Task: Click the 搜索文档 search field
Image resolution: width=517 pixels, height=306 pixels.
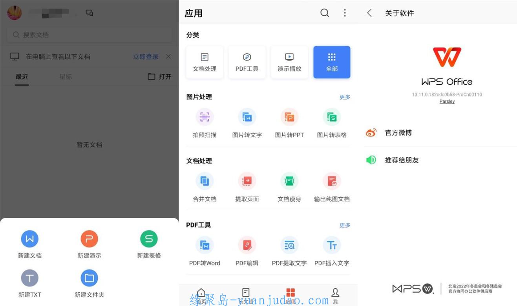Action: tap(90, 35)
